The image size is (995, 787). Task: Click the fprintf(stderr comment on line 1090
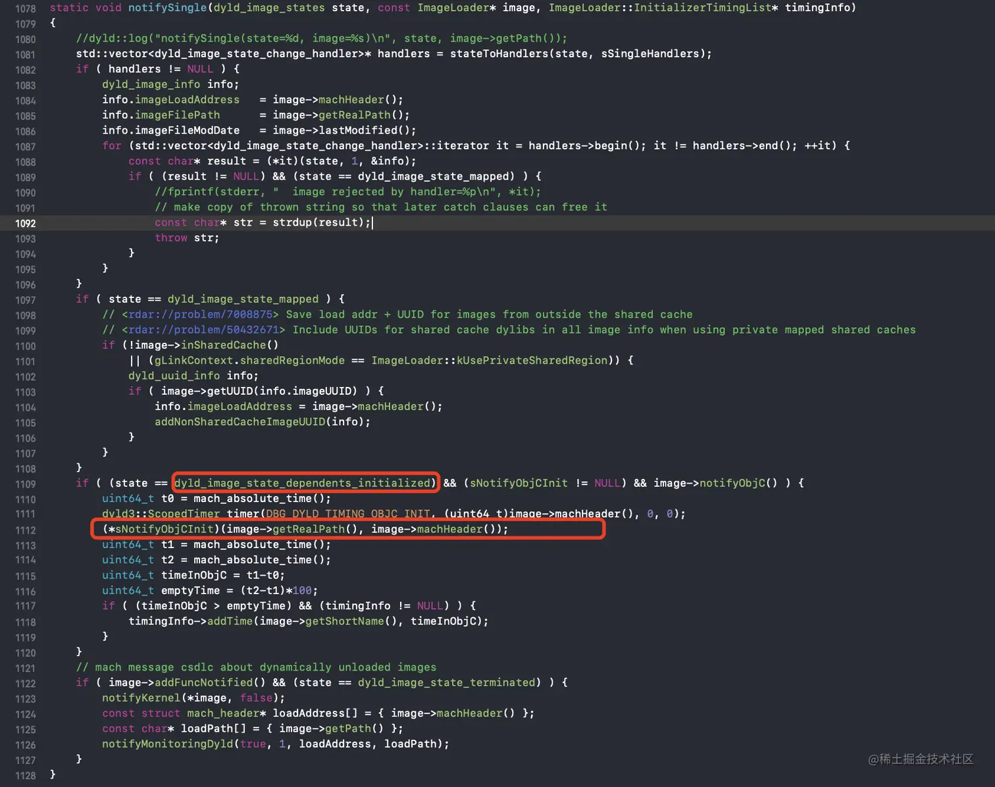click(x=347, y=191)
